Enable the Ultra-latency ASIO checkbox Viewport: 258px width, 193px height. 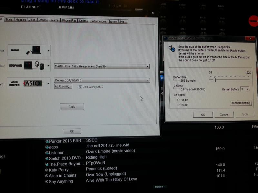tap(80, 87)
